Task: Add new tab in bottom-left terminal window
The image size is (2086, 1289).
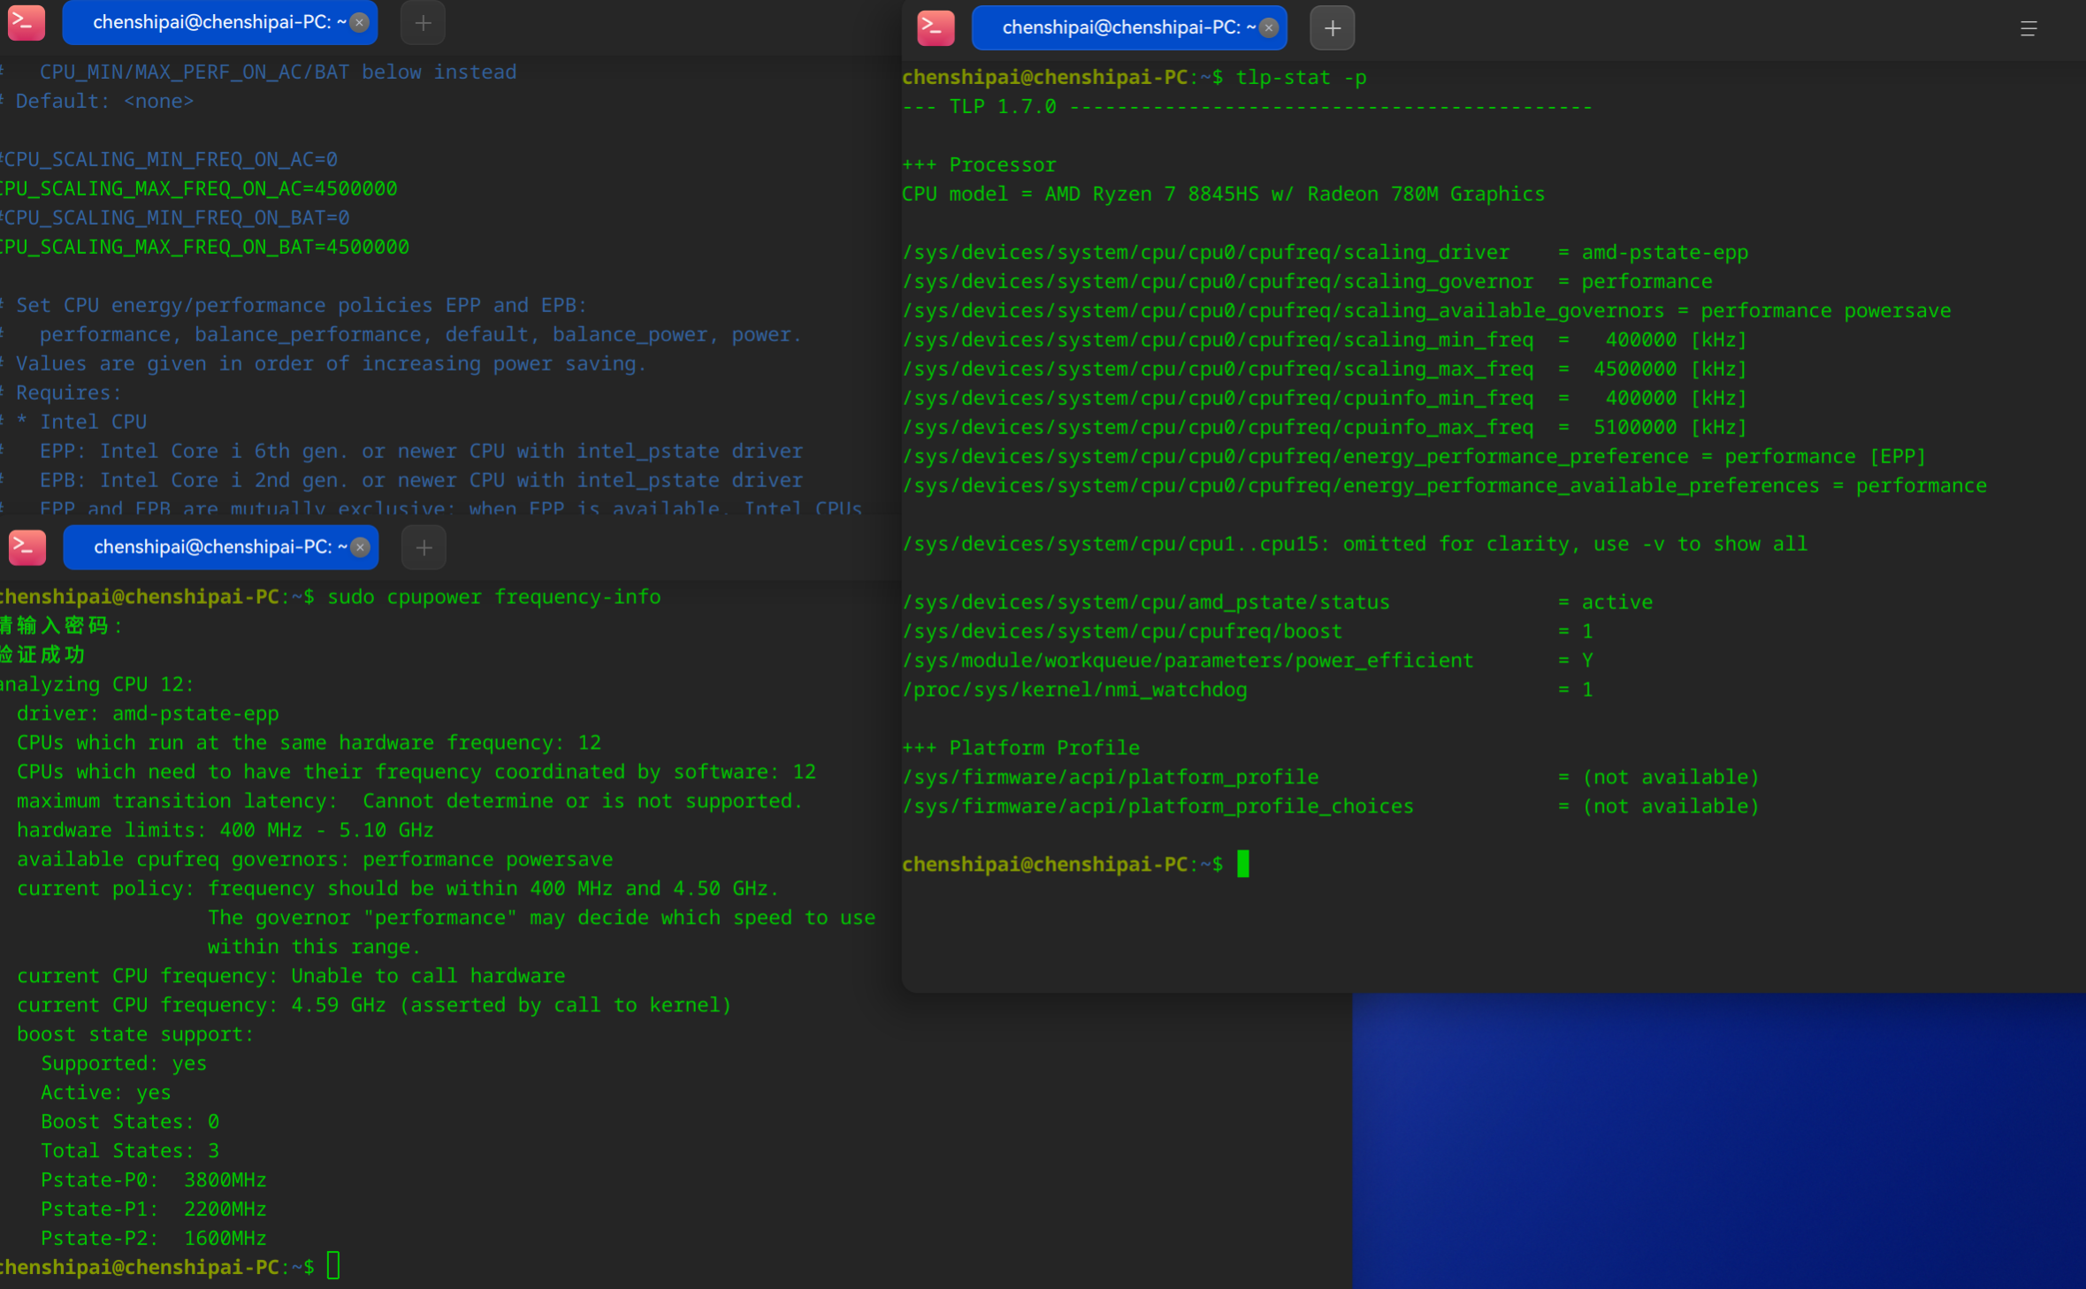Action: click(424, 548)
